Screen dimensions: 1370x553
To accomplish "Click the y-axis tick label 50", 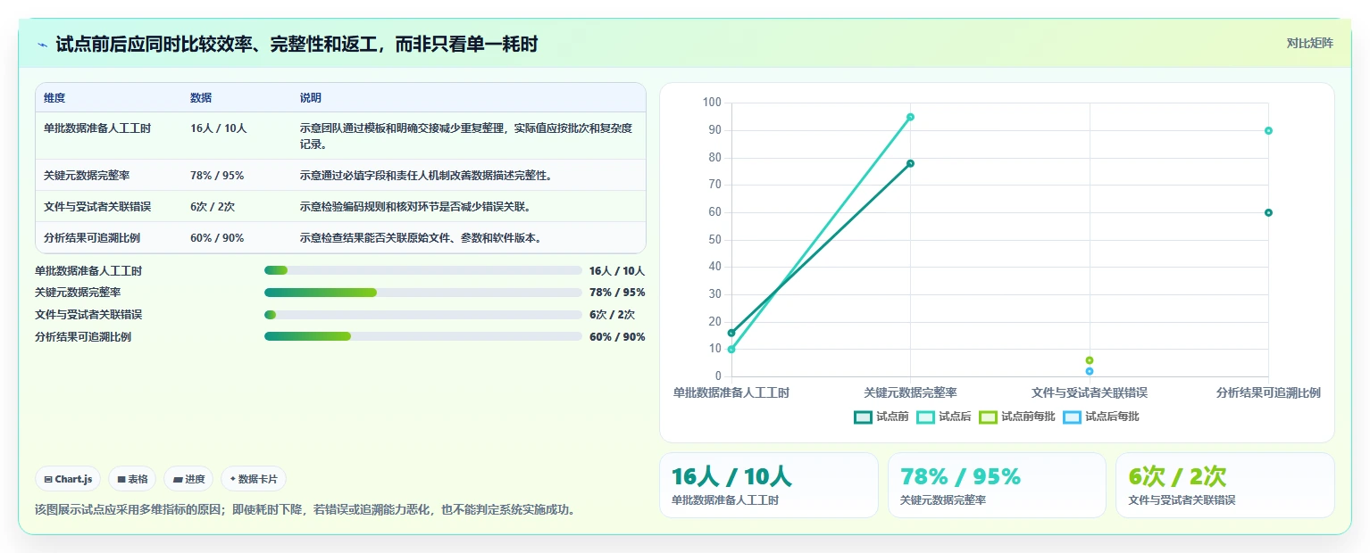I will tap(714, 240).
